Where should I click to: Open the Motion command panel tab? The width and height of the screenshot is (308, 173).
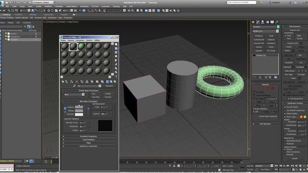268,22
